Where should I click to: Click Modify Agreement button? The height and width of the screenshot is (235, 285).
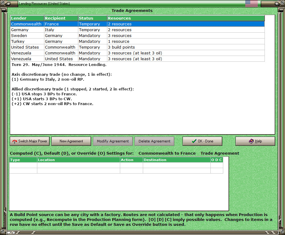coord(113,141)
